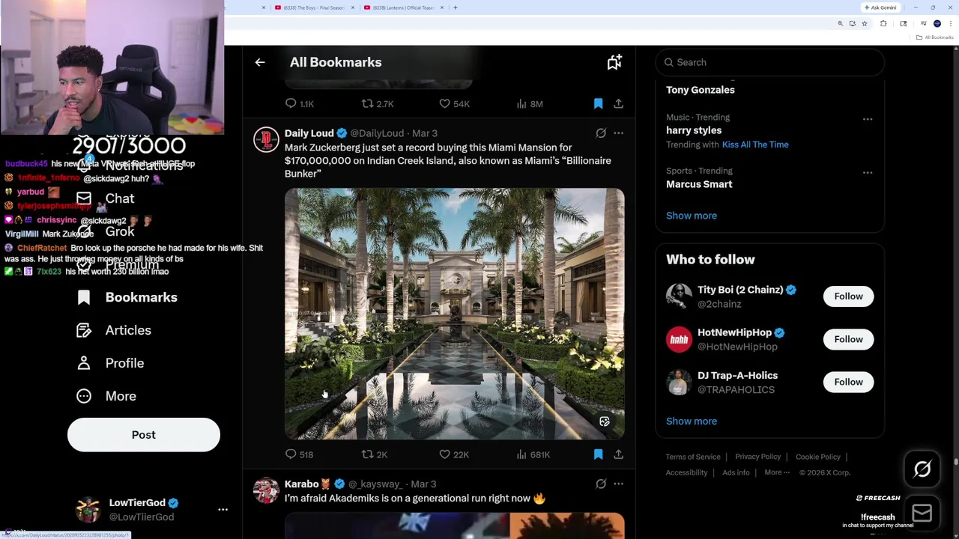Open LowTierGod account switcher dots

point(223,509)
